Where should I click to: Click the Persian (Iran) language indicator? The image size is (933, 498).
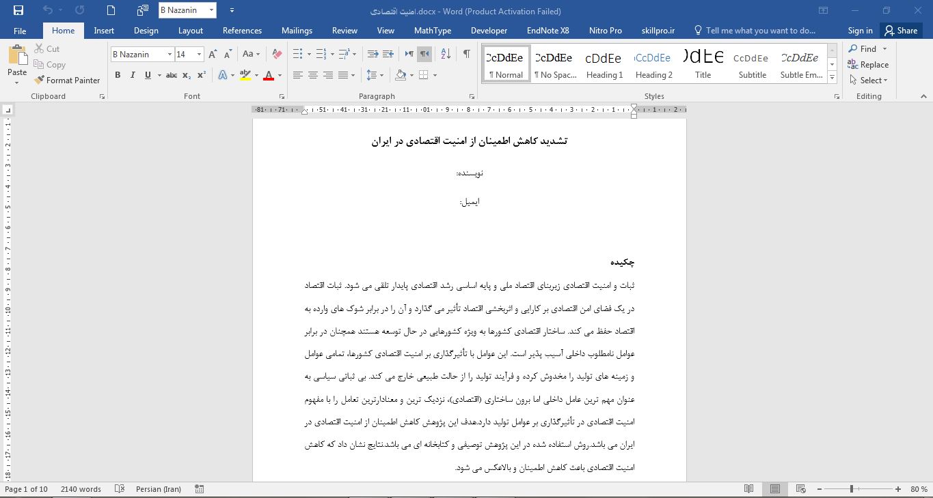click(x=158, y=489)
